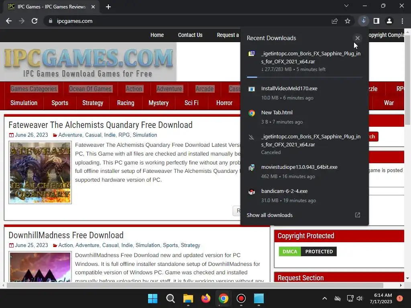Screen dimensions: 411x308
Task: Bookmark this page with the star icon
Action: pyautogui.click(x=348, y=21)
